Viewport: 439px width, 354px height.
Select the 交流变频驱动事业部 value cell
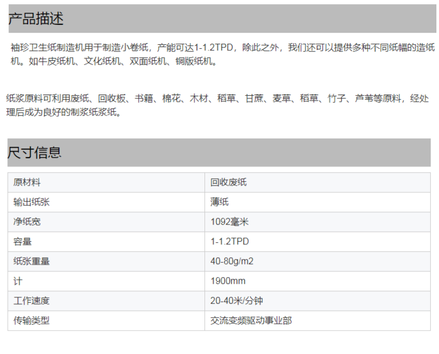tap(251, 321)
